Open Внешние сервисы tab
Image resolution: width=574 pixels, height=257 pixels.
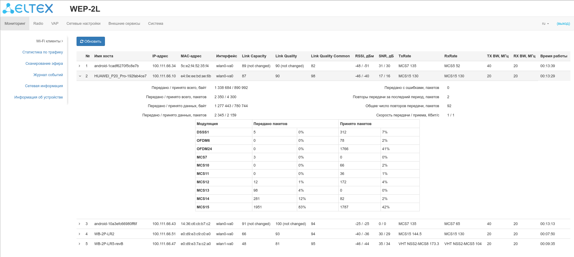coord(124,24)
